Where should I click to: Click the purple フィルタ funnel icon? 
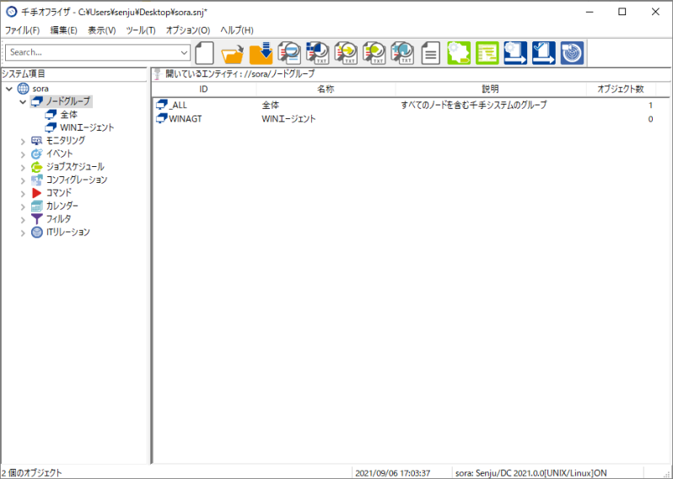[37, 219]
